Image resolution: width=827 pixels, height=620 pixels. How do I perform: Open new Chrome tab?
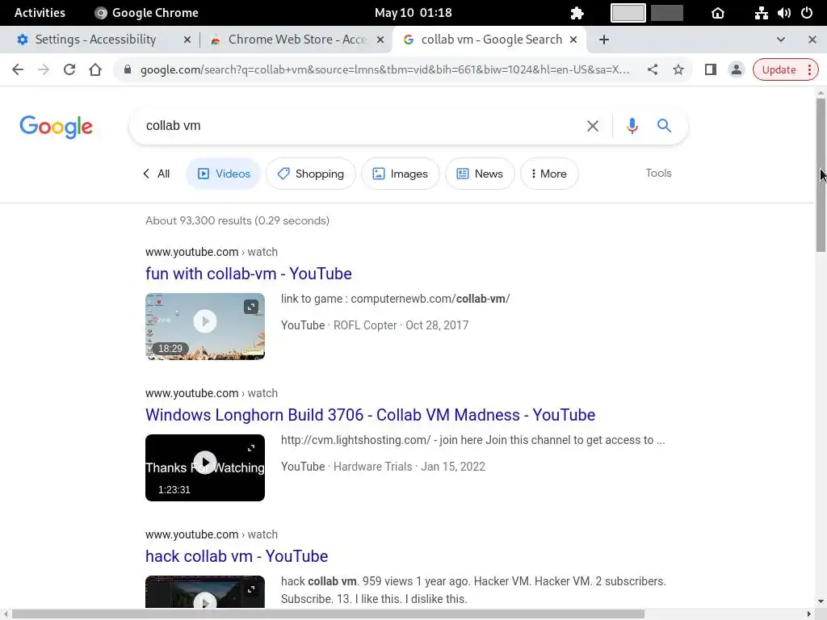604,40
